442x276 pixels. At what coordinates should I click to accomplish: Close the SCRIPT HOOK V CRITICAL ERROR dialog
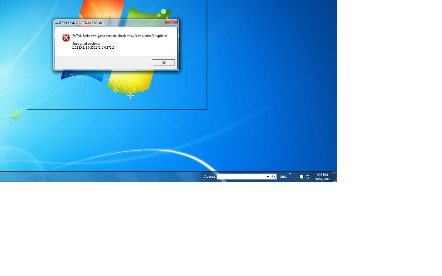[171, 22]
